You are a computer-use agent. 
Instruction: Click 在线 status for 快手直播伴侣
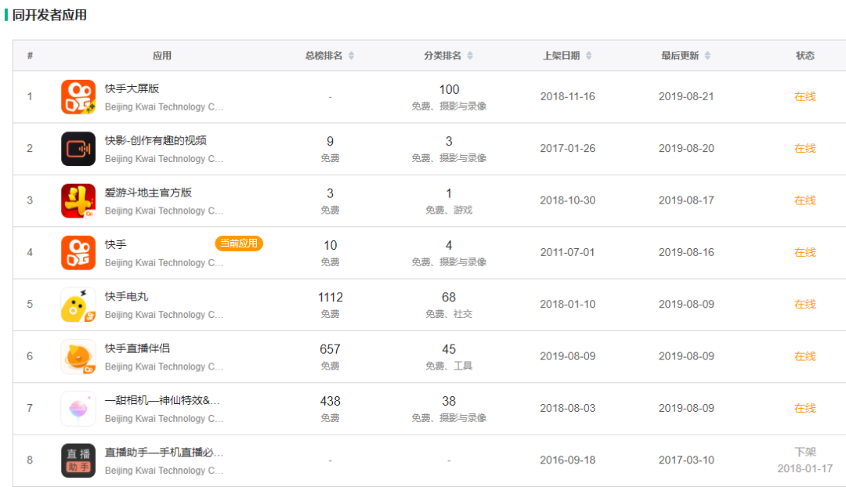805,356
